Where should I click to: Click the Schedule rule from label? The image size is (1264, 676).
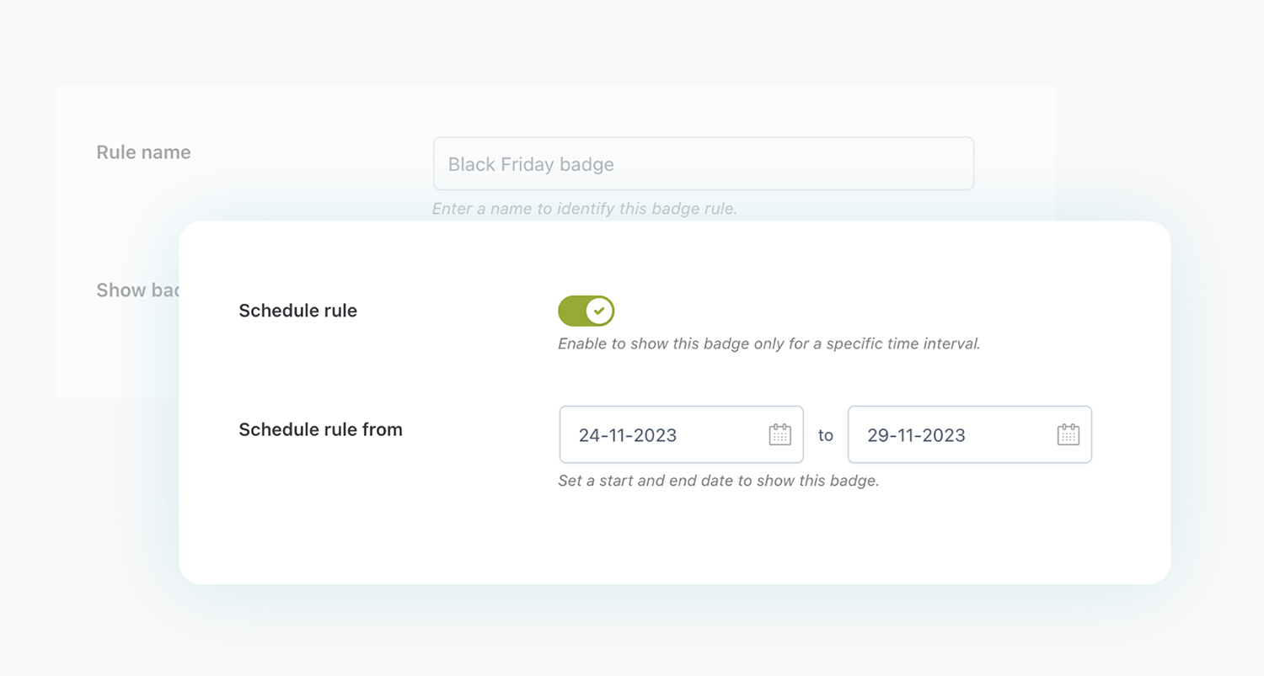pyautogui.click(x=320, y=428)
